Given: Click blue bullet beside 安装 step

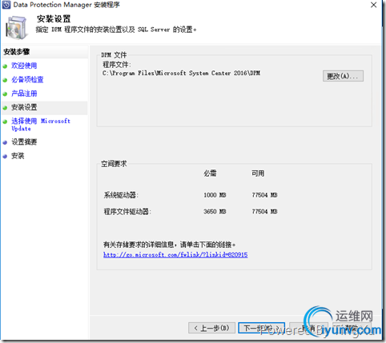Looking at the screenshot, I should pyautogui.click(x=5, y=157).
